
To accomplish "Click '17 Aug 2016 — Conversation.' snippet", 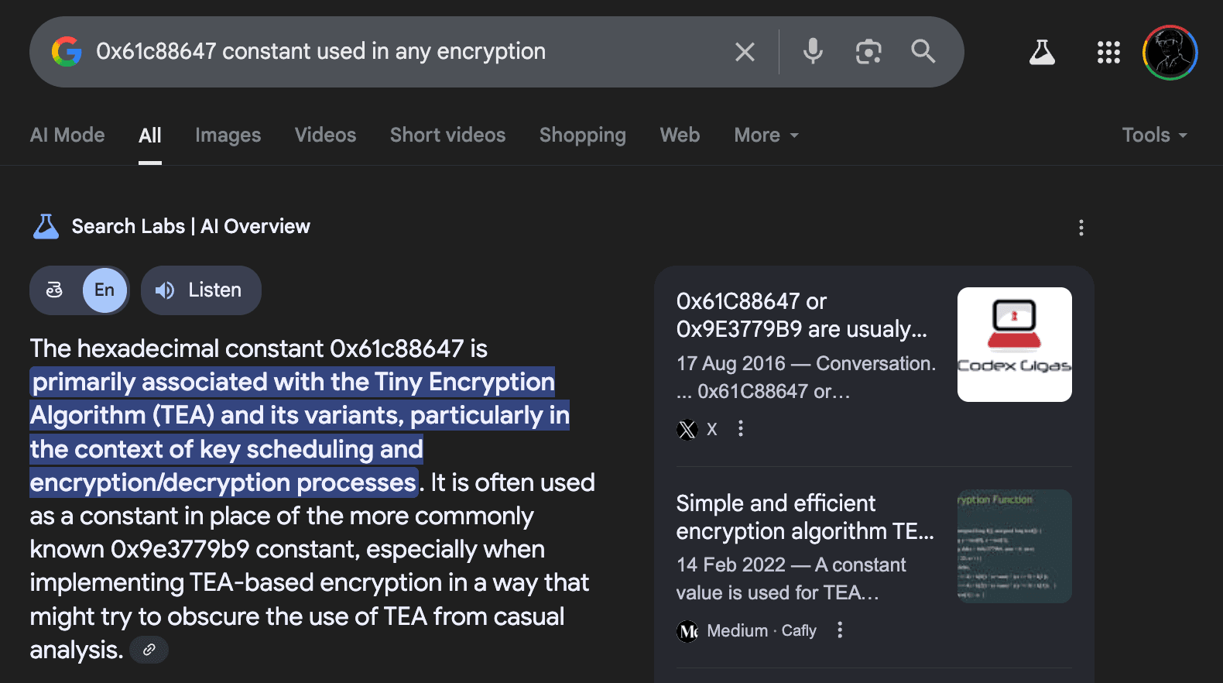I will [x=806, y=363].
